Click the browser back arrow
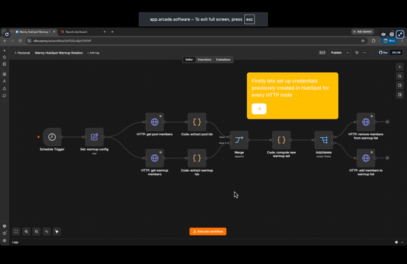The width and height of the screenshot is (407, 264). point(5,41)
